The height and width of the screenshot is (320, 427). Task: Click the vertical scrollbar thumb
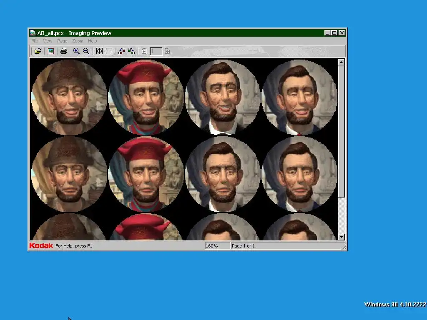pyautogui.click(x=341, y=131)
